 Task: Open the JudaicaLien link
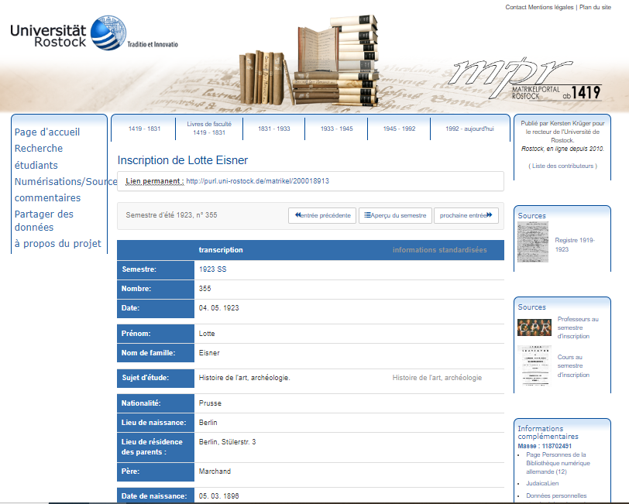542,483
